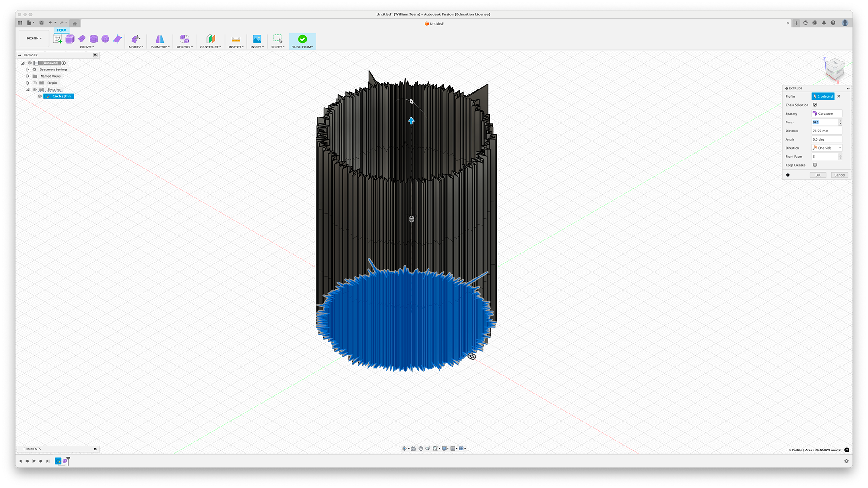The width and height of the screenshot is (868, 488).
Task: Open the Symmetry menu
Action: (160, 47)
